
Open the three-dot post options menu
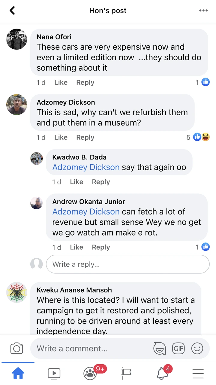pyautogui.click(x=203, y=11)
